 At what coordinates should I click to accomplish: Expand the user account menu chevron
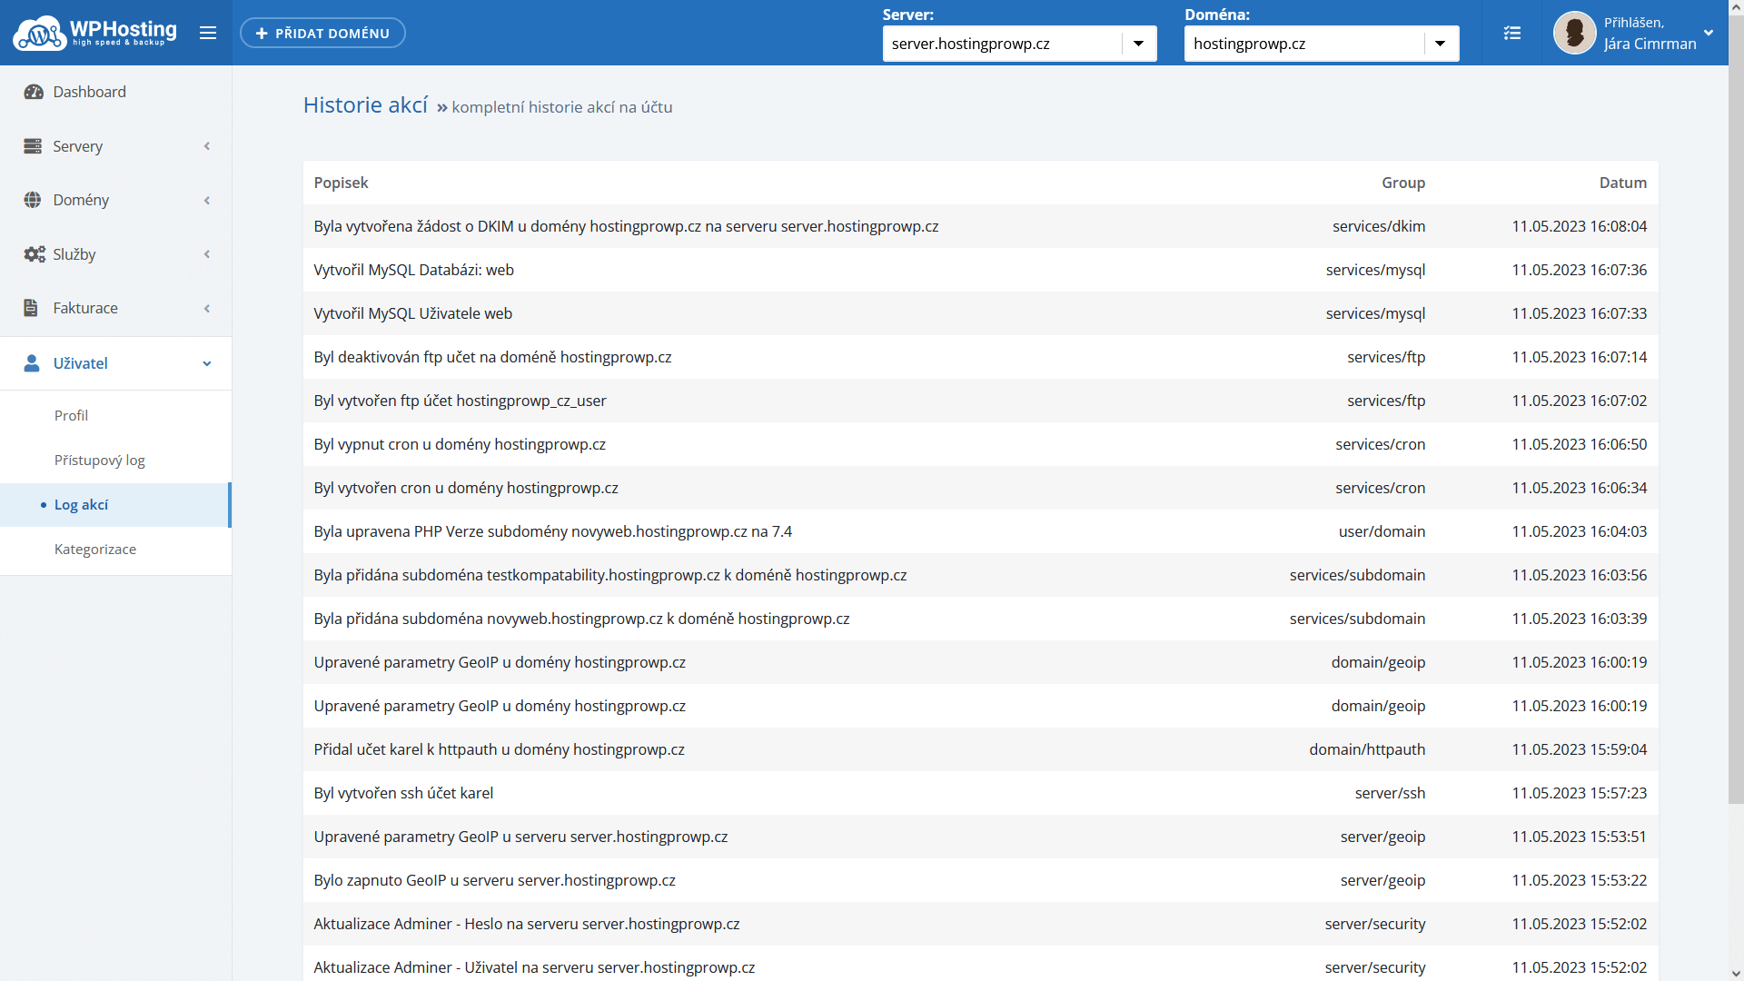1709,33
